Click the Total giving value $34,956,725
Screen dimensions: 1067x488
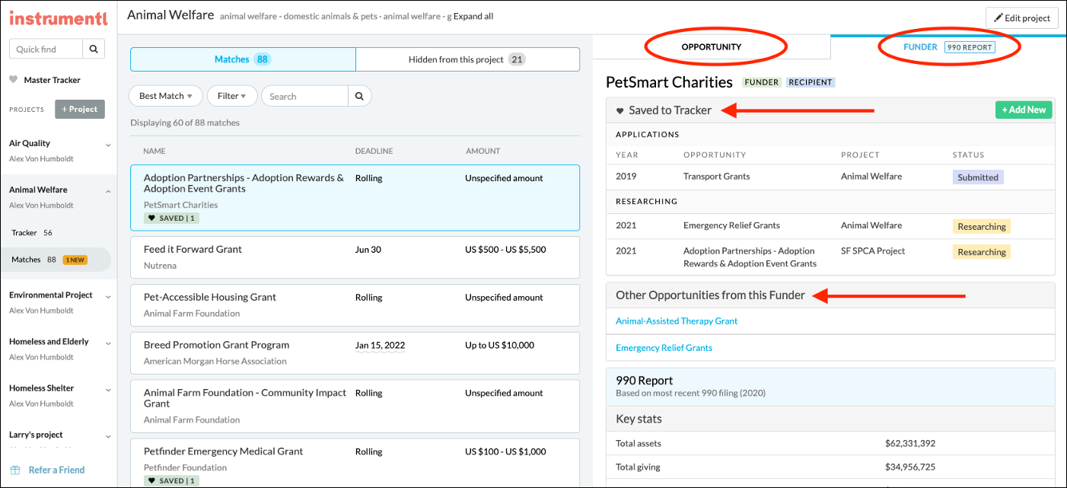pos(910,467)
